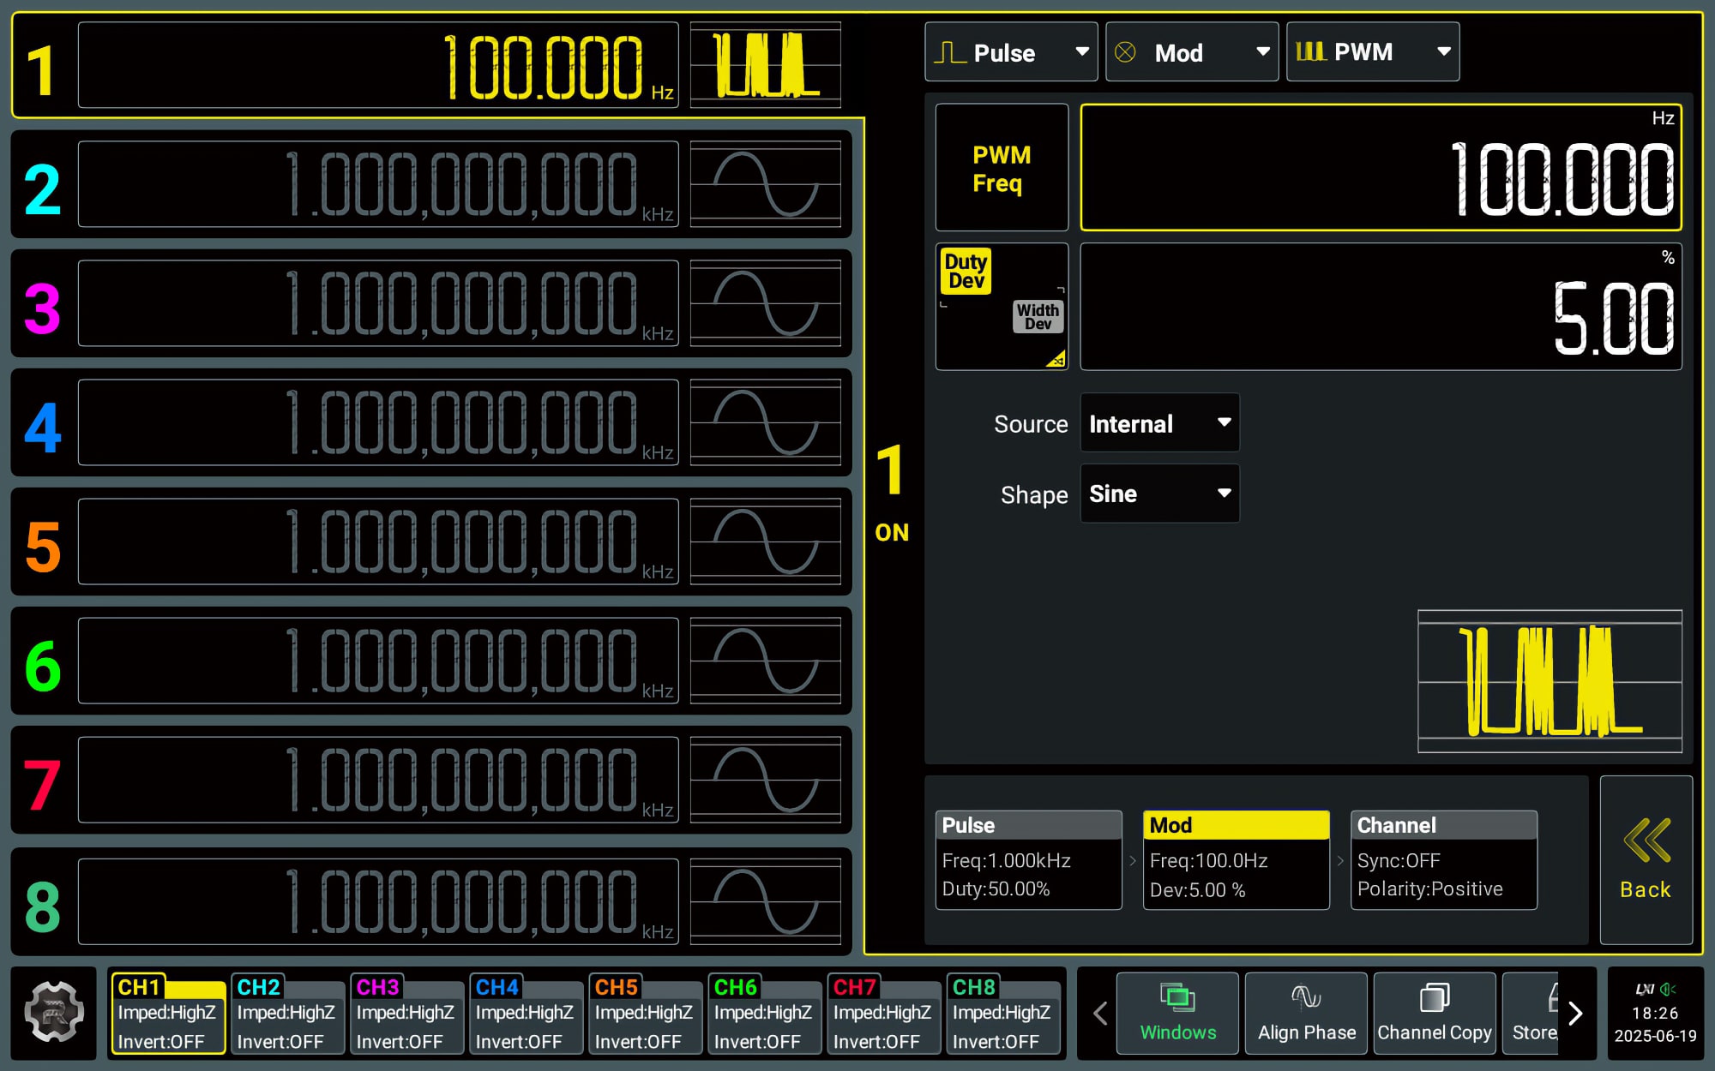The image size is (1715, 1071).
Task: Open the Source Internal dropdown
Action: pyautogui.click(x=1159, y=423)
